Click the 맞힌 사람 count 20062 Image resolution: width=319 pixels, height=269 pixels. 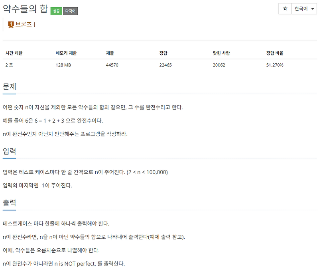219,65
